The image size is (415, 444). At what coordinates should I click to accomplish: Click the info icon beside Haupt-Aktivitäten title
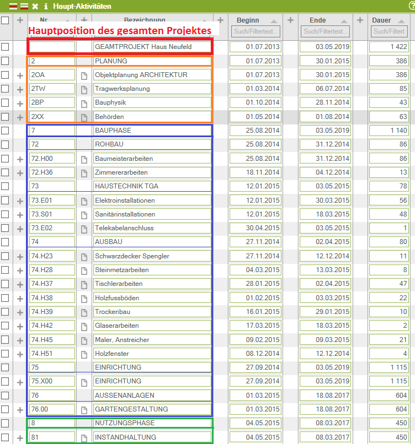tap(46, 7)
